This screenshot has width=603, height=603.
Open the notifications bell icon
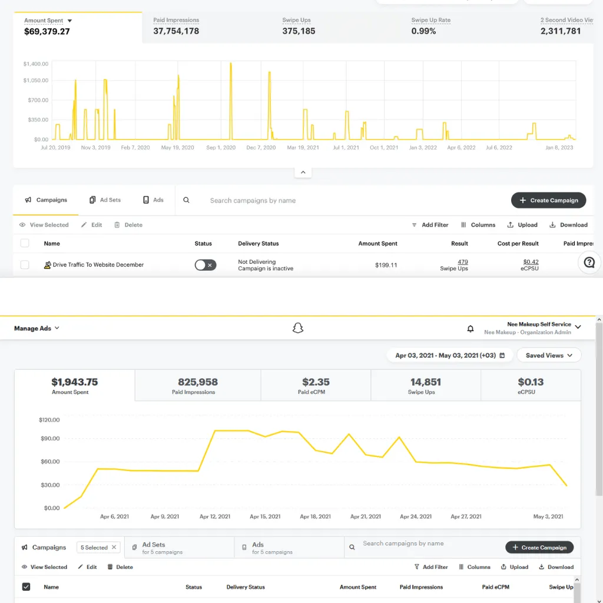point(470,329)
